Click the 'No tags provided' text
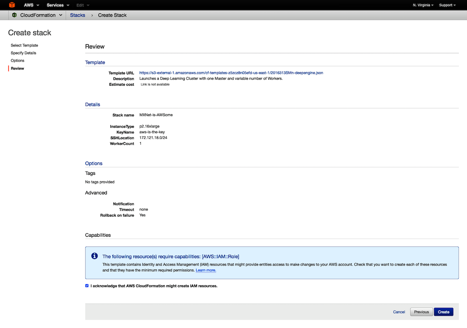 pyautogui.click(x=100, y=182)
